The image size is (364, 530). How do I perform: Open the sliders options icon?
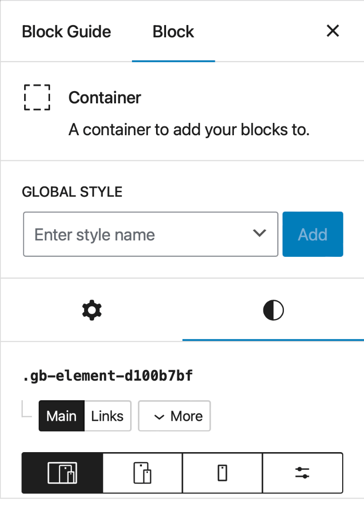[302, 473]
